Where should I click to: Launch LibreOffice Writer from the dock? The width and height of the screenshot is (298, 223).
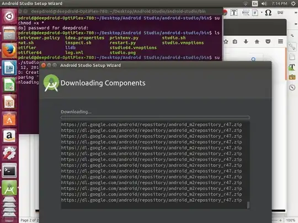(9, 68)
